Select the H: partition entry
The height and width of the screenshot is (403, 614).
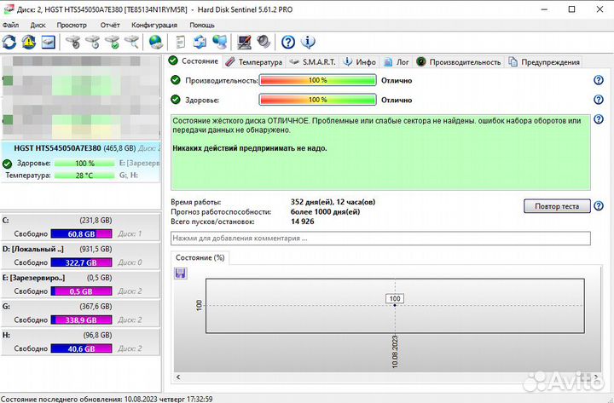pos(81,342)
